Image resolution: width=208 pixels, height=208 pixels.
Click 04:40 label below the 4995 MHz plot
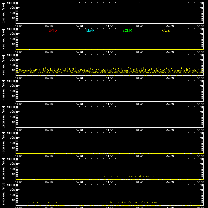click(140, 156)
